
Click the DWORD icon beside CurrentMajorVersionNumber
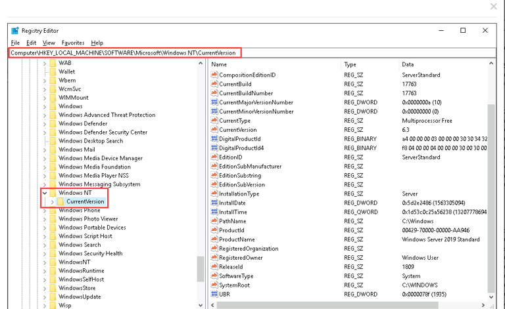214,102
